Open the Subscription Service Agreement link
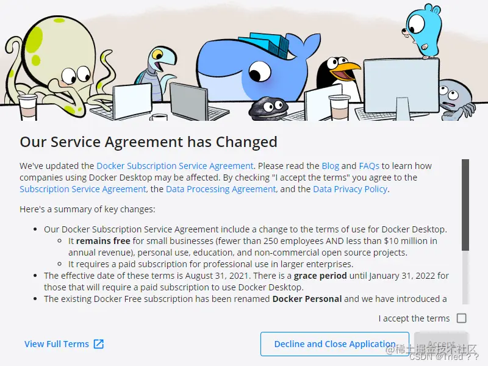This screenshot has width=488, height=366. tap(83, 189)
